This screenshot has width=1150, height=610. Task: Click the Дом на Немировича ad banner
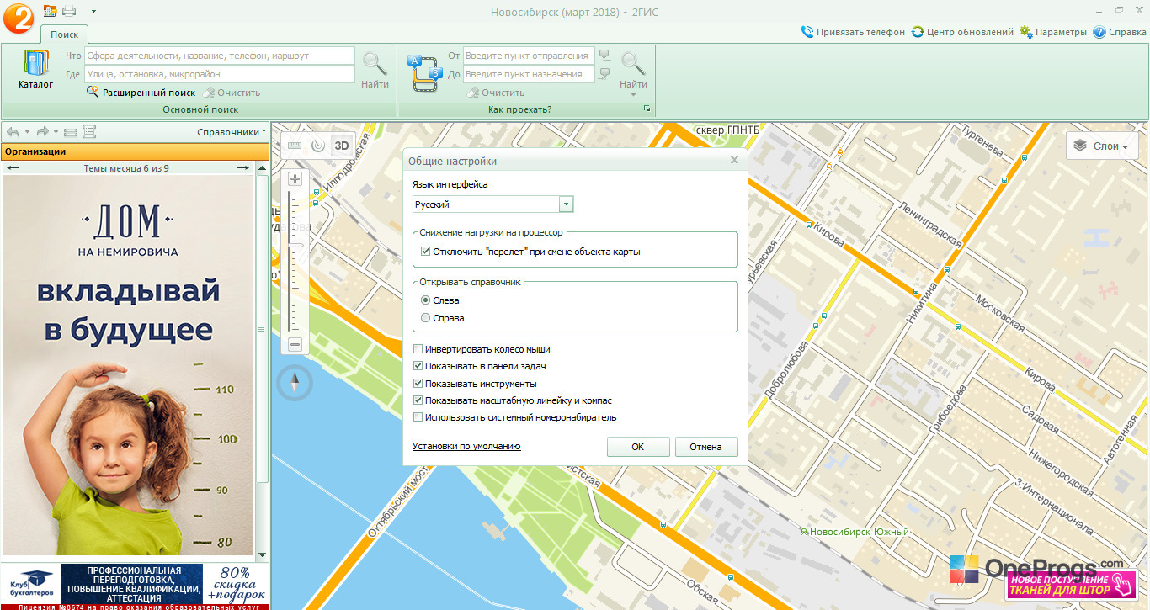coord(128,366)
